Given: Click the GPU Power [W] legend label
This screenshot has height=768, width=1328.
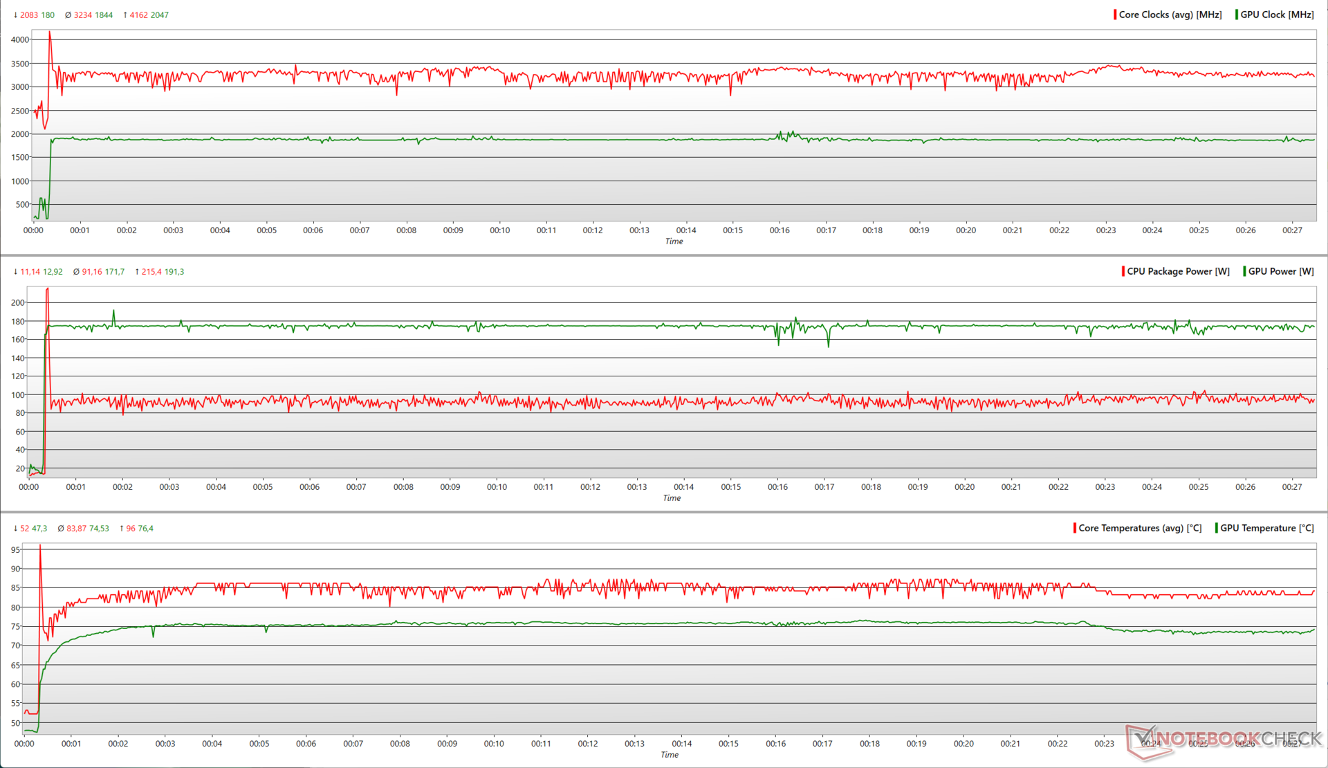Looking at the screenshot, I should pyautogui.click(x=1280, y=271).
